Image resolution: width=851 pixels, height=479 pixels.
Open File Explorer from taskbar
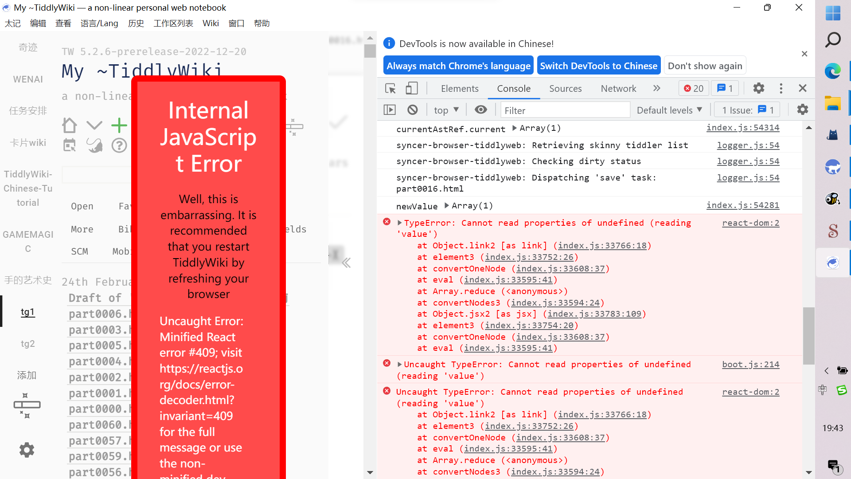[x=833, y=103]
